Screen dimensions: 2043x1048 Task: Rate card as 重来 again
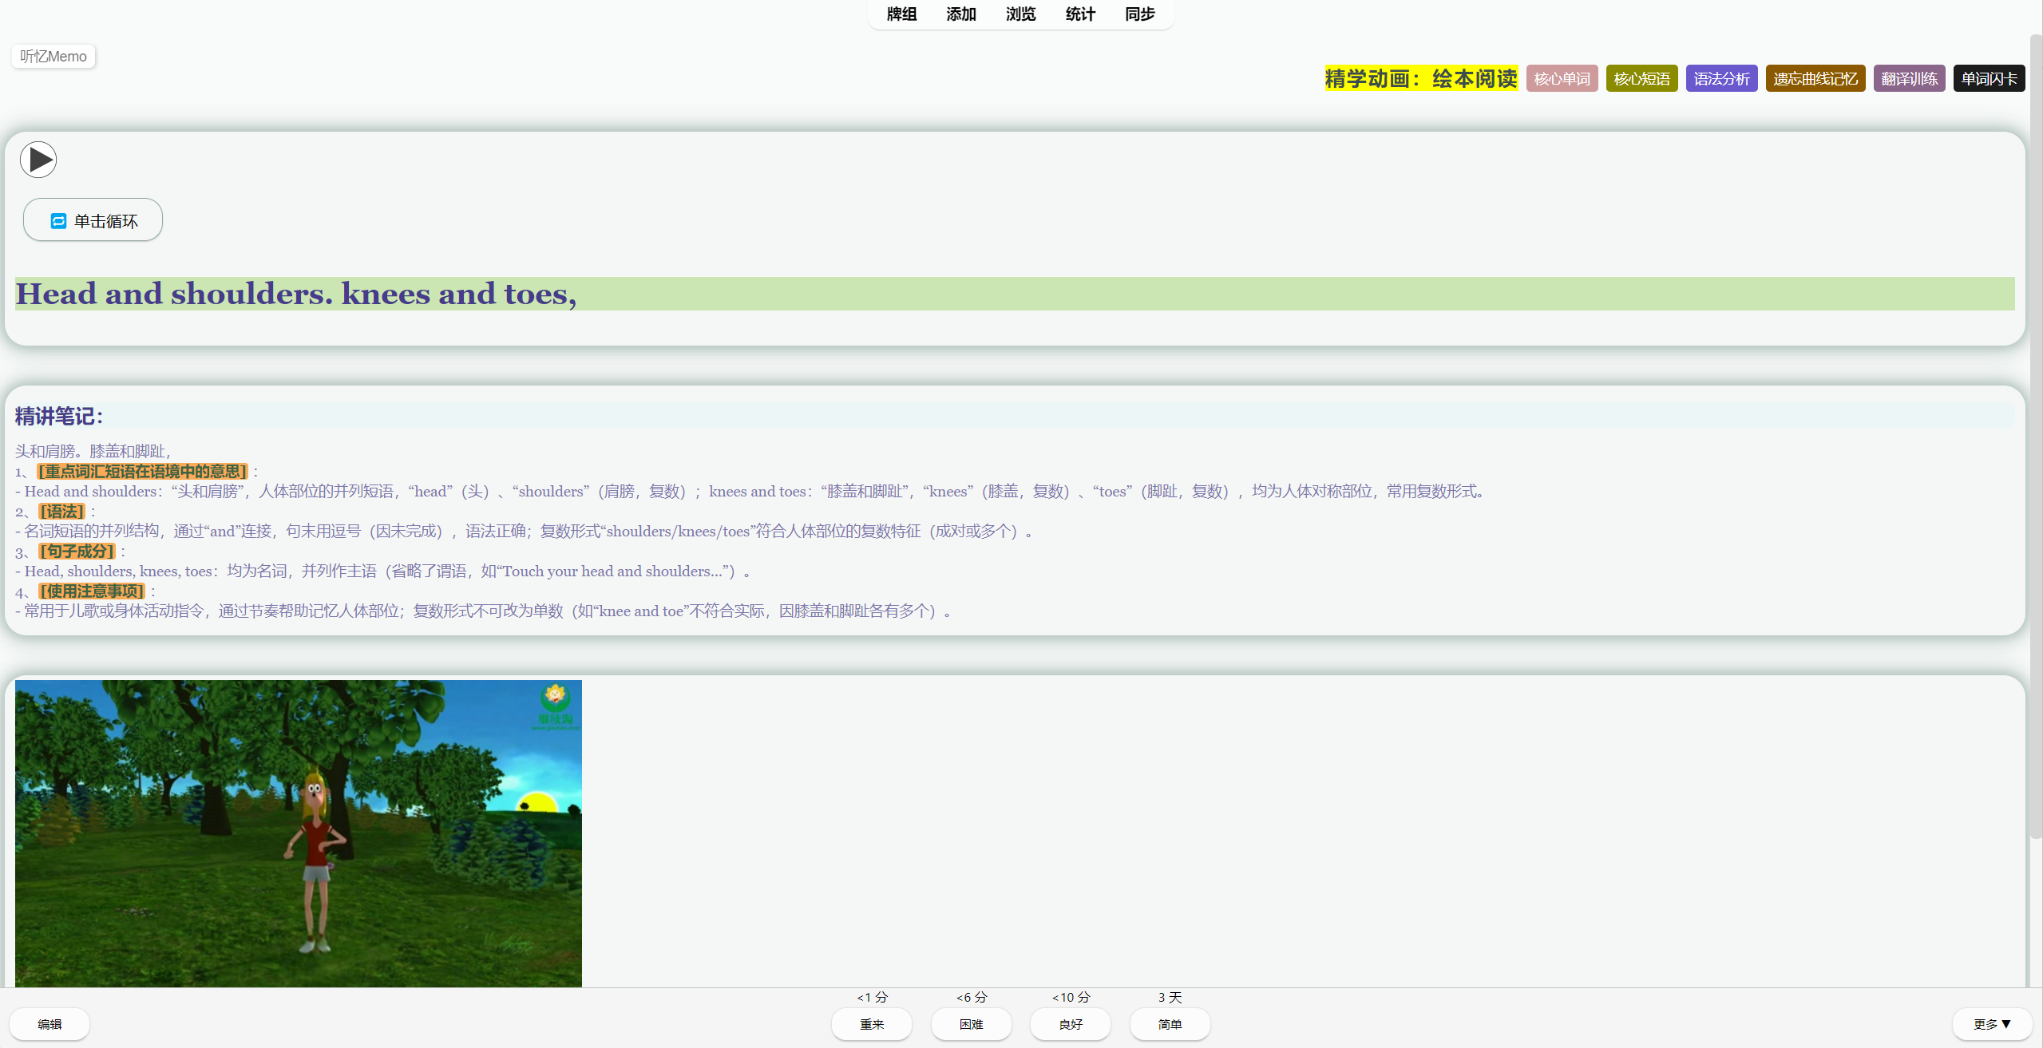872,1024
